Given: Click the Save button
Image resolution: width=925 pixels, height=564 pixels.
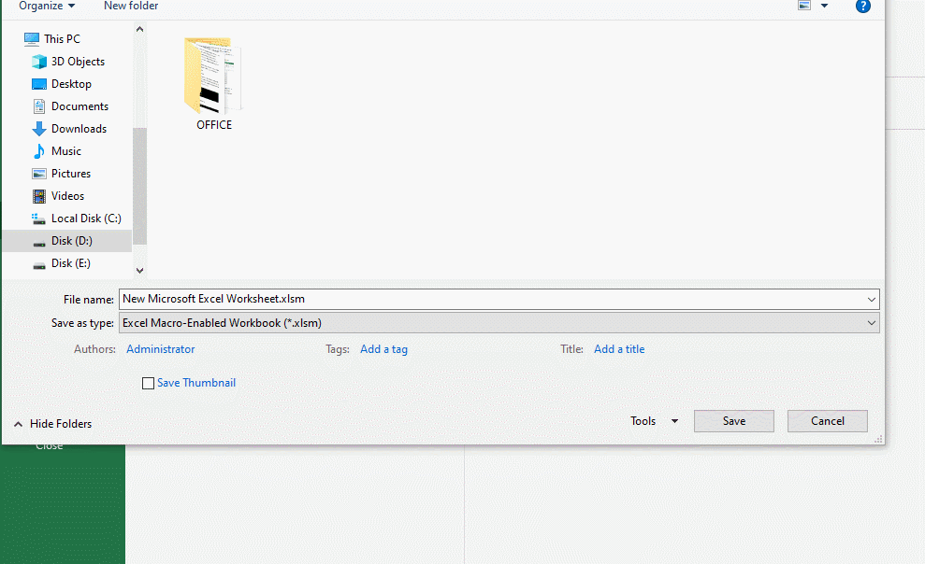Looking at the screenshot, I should click(734, 421).
